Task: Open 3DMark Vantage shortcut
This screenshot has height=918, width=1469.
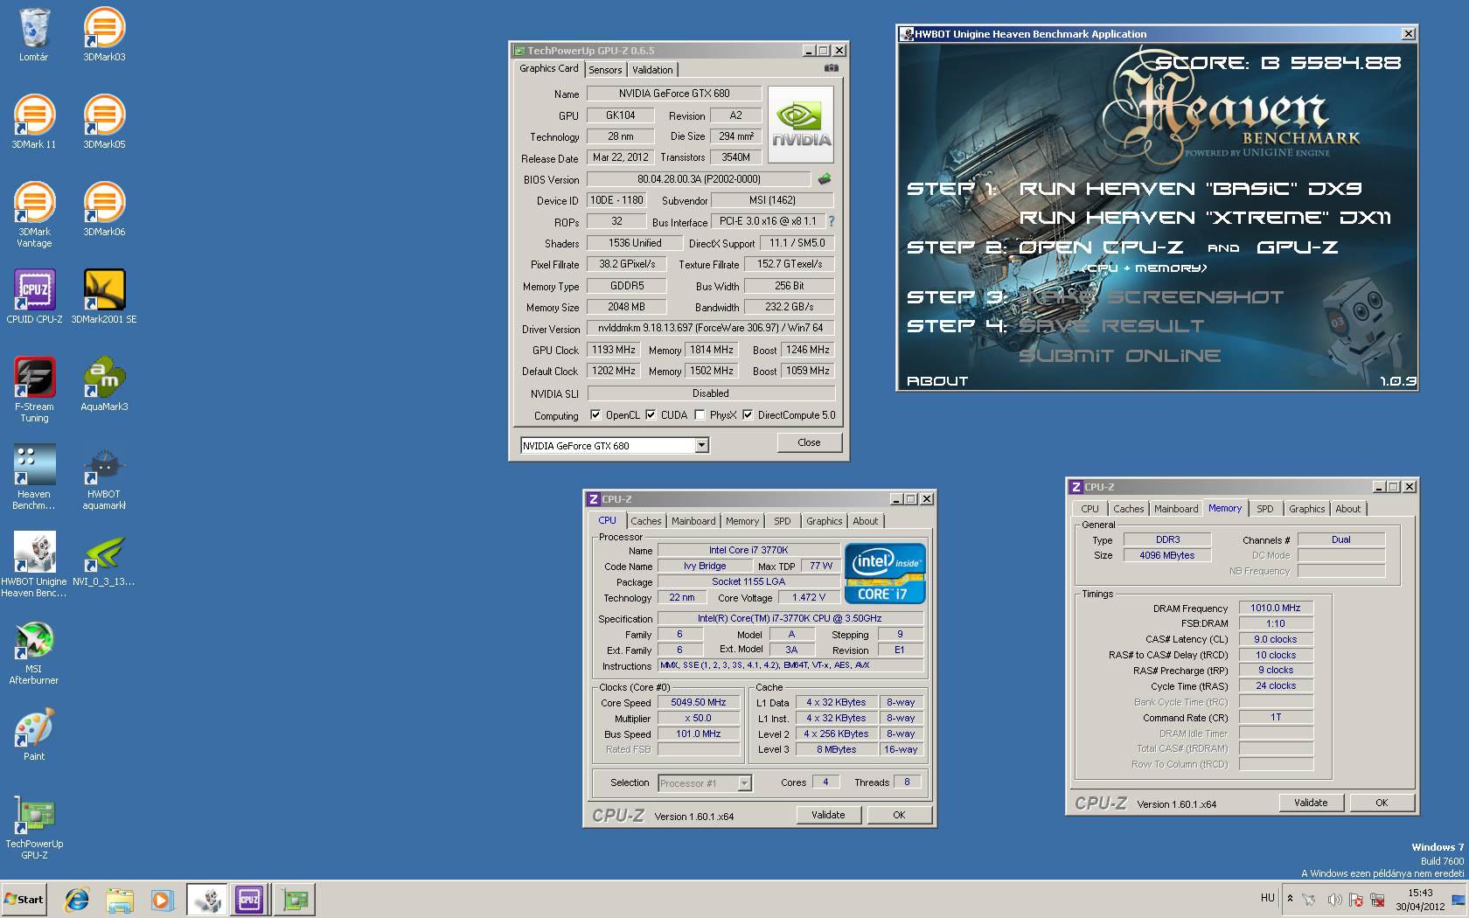Action: [34, 215]
